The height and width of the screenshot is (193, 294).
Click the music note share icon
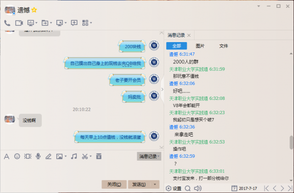coord(74,156)
